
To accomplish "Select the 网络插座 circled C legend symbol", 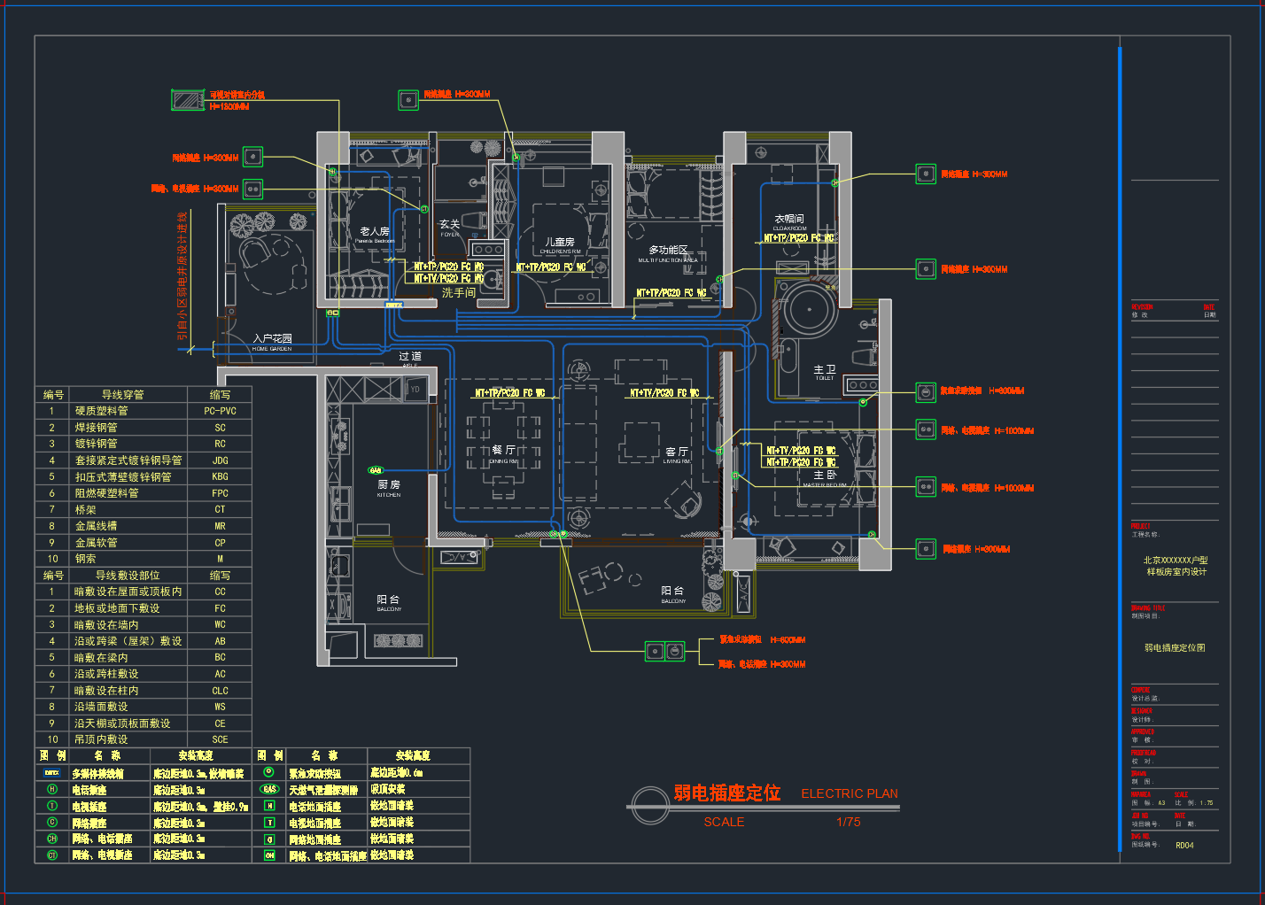I will tap(52, 823).
